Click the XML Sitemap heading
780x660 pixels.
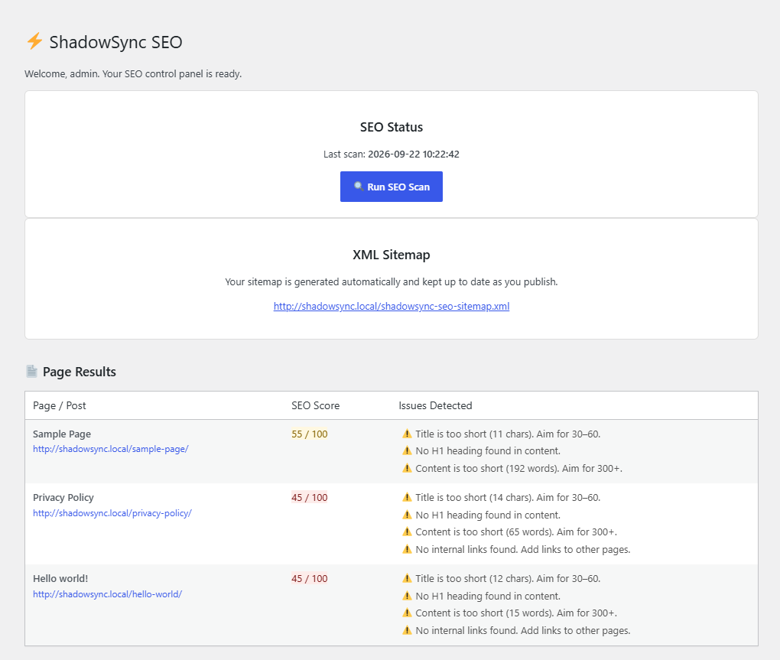point(392,255)
